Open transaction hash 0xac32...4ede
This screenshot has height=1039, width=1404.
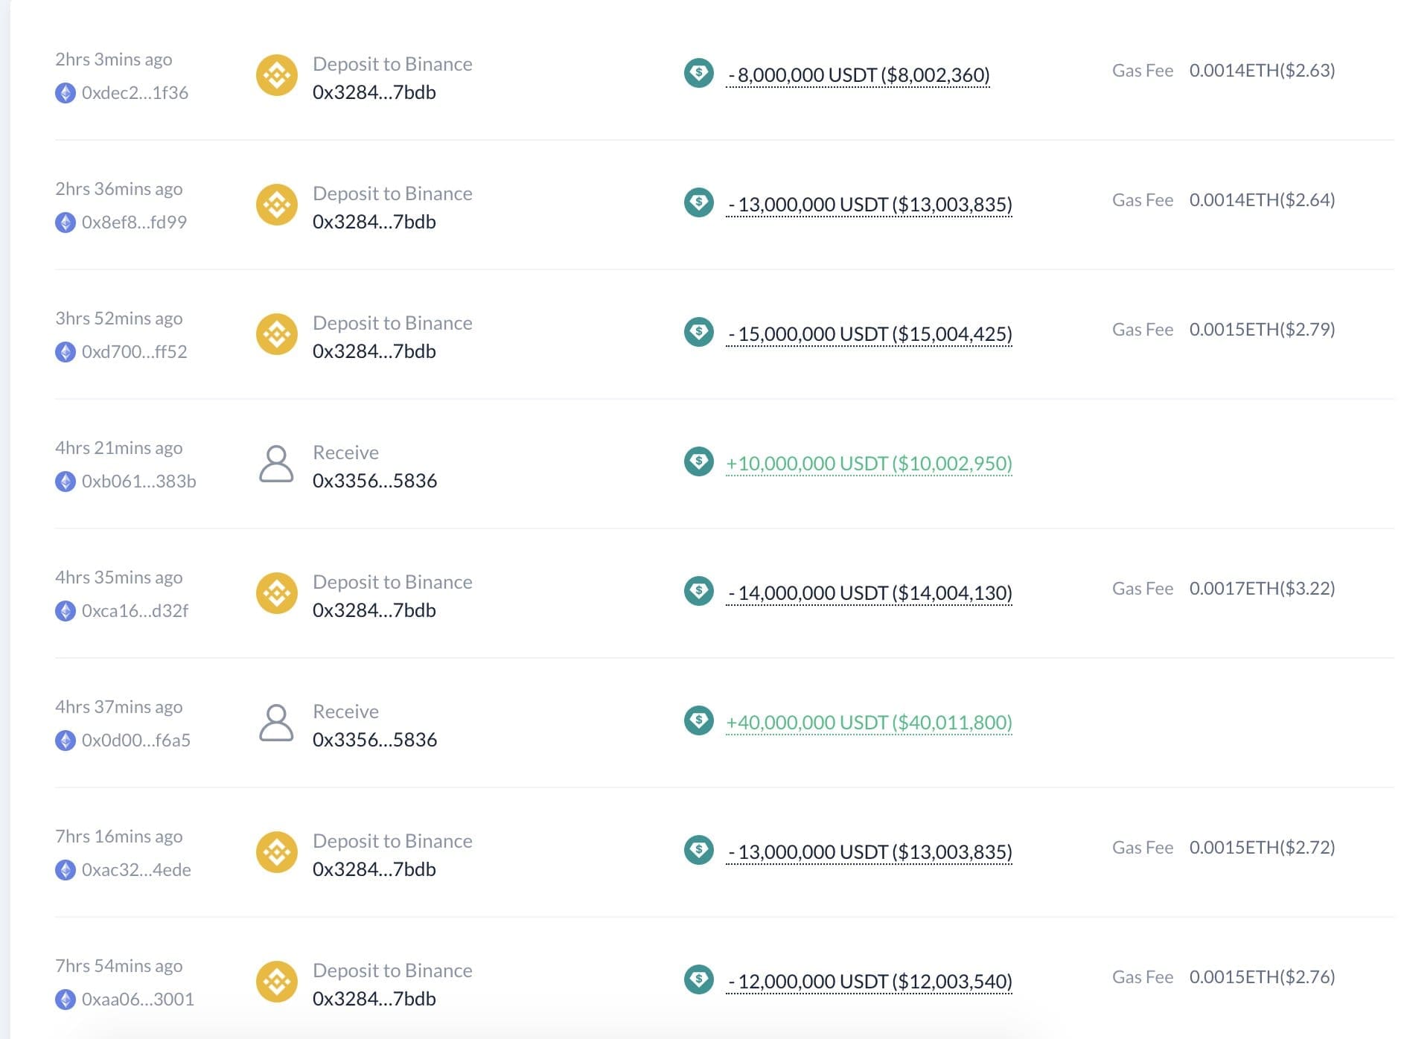(136, 870)
